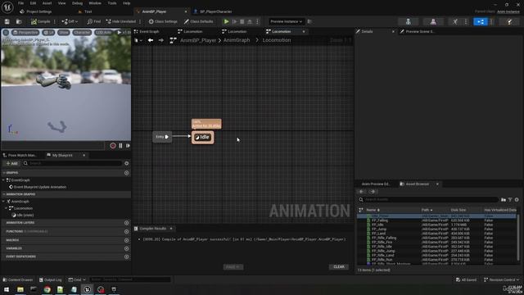Image resolution: width=524 pixels, height=295 pixels.
Task: Switch to the Project Settings tab
Action: pyautogui.click(x=38, y=11)
